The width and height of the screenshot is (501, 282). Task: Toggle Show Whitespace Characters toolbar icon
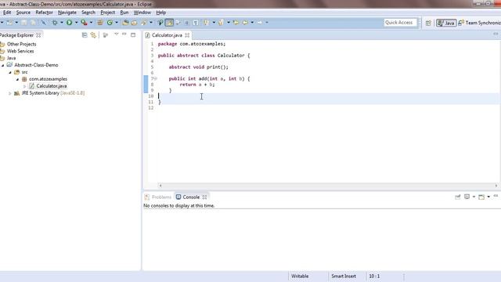point(196,23)
